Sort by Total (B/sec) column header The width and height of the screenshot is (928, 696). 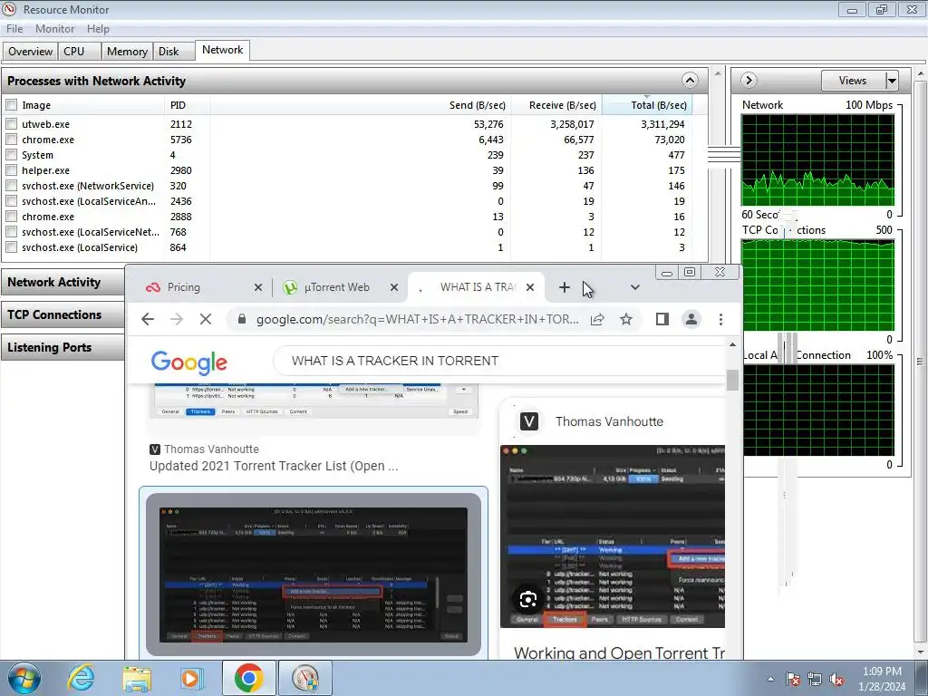(647, 105)
